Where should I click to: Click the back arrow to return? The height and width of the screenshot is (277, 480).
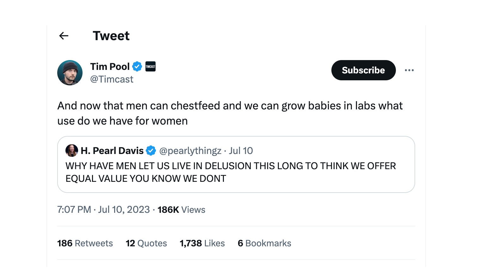(64, 36)
